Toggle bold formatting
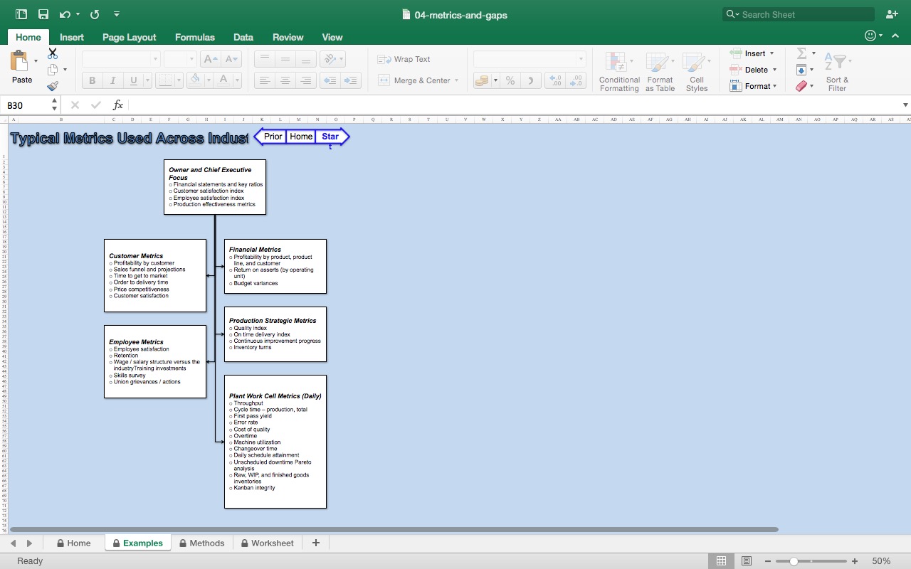The image size is (911, 569). click(91, 80)
